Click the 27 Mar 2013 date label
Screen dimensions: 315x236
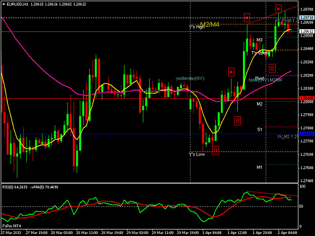tap(11, 233)
